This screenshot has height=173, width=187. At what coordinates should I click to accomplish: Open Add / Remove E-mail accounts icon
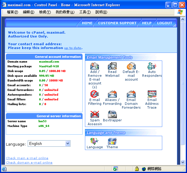[x=95, y=66]
